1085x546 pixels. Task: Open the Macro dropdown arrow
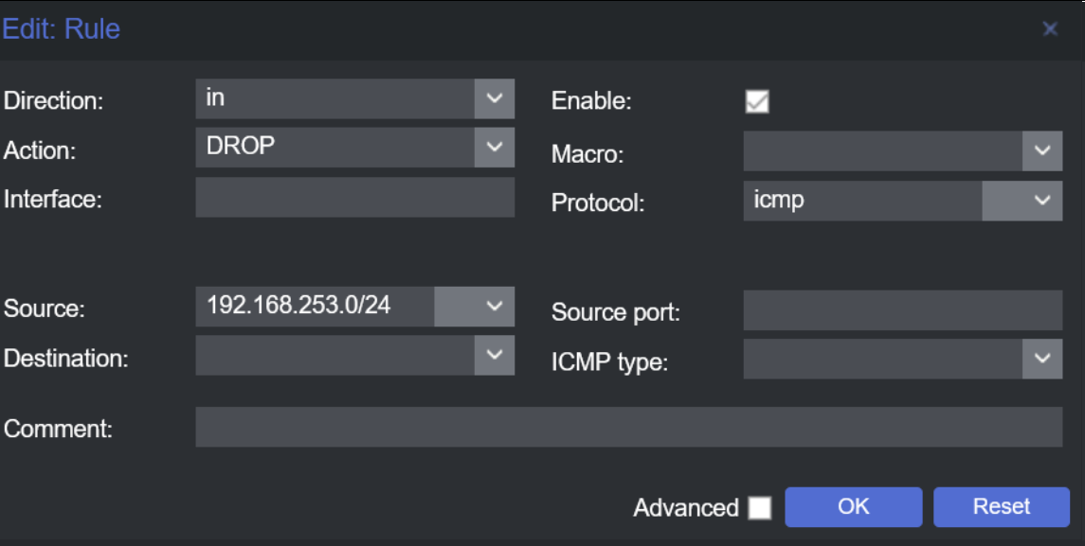coord(1042,151)
